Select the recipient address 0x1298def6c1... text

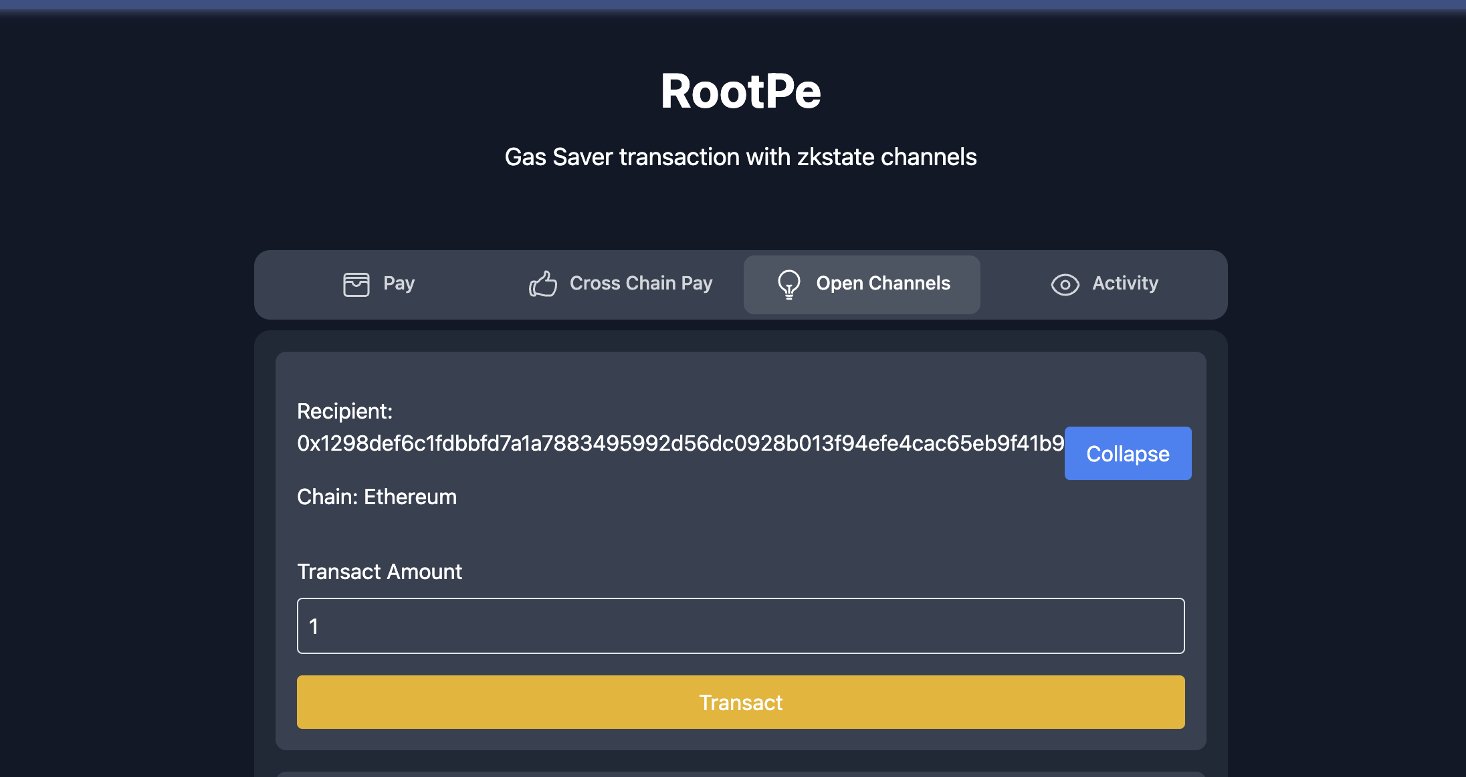click(681, 443)
